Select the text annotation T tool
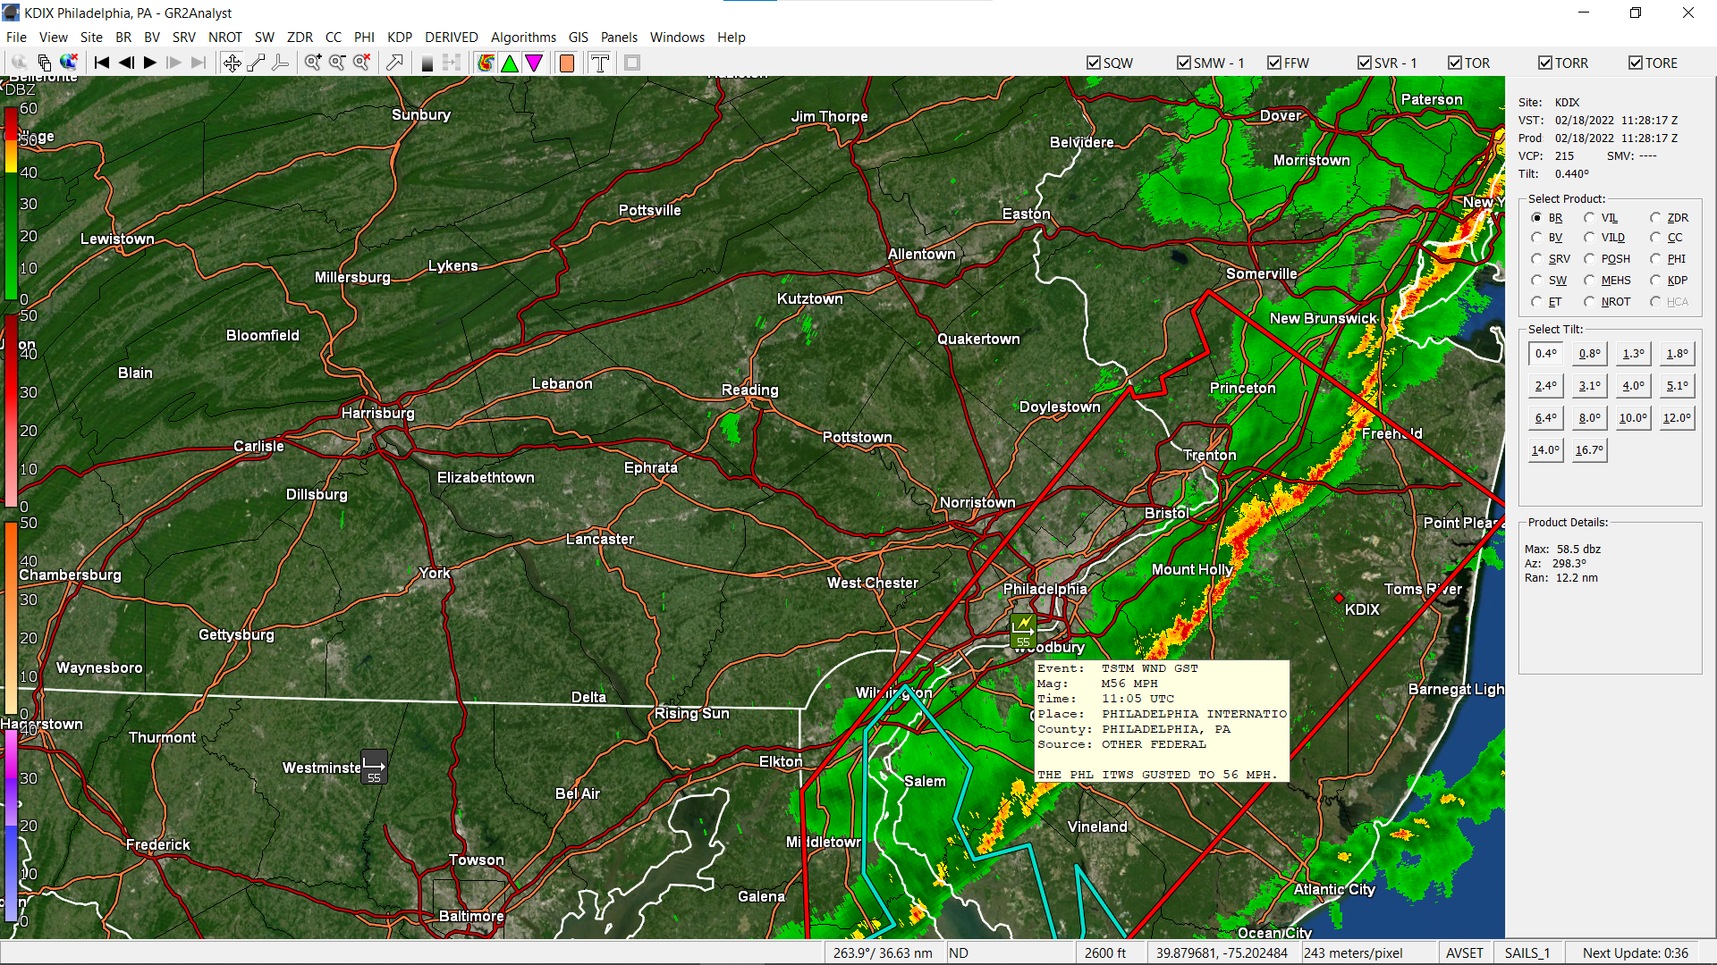 (600, 63)
